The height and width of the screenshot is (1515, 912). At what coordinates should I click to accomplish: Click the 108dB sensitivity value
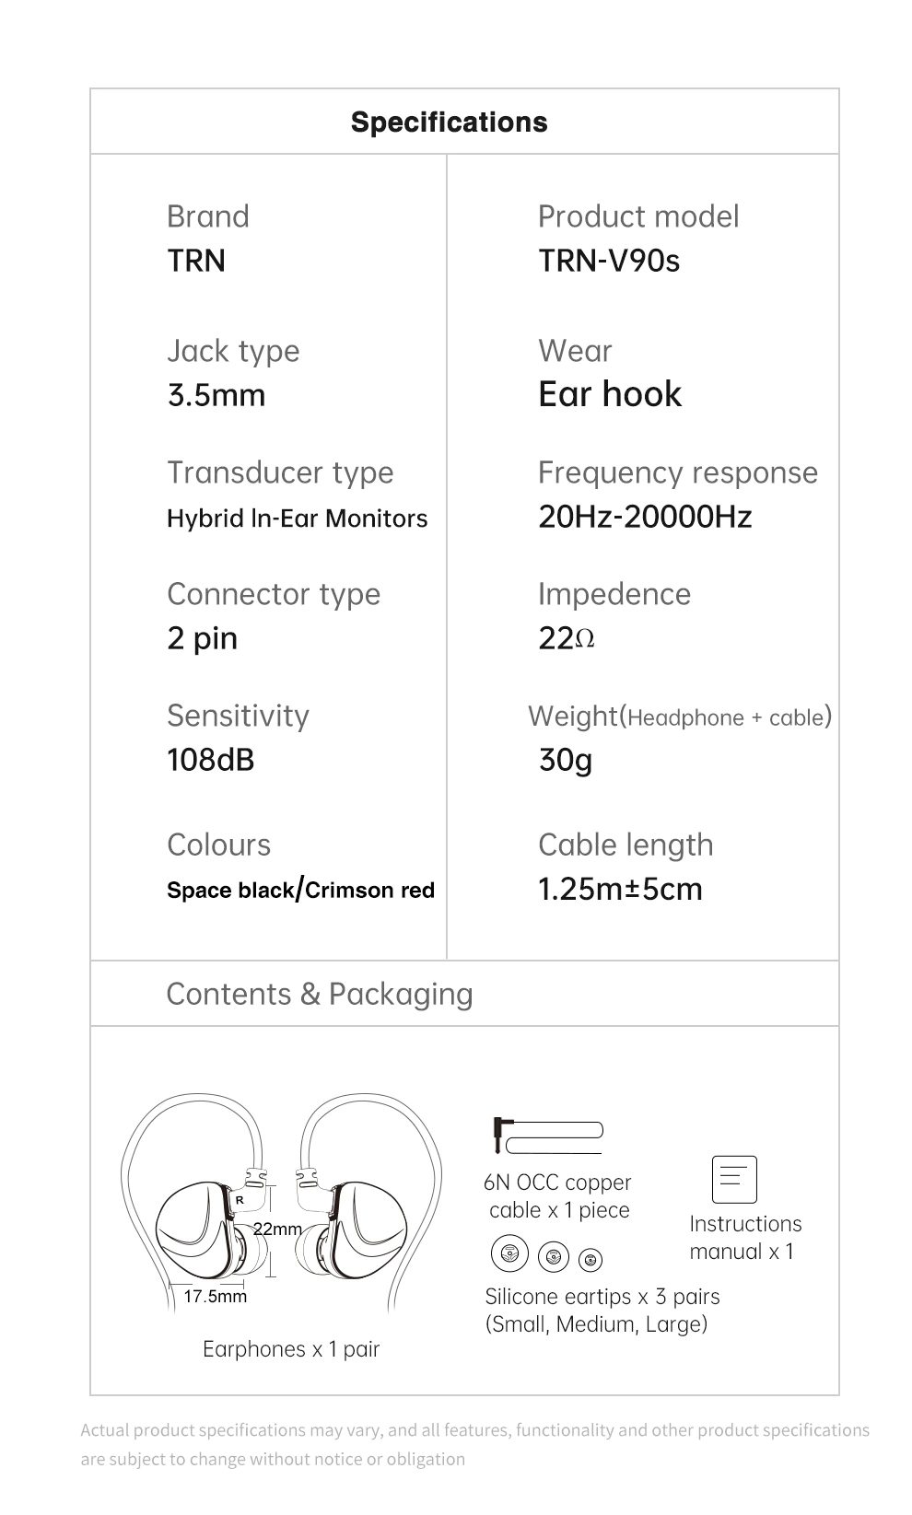pos(210,760)
